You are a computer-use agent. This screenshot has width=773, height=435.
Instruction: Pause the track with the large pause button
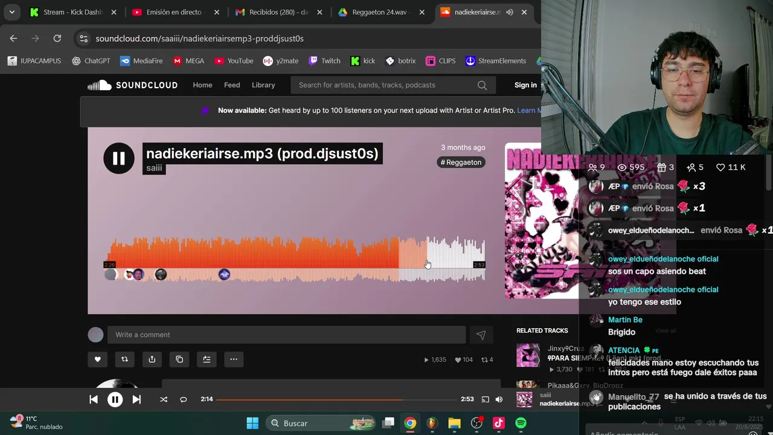point(119,158)
